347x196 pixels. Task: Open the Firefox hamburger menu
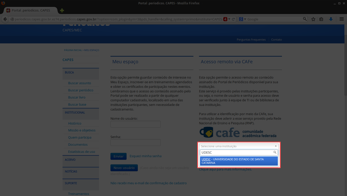coord(342,19)
